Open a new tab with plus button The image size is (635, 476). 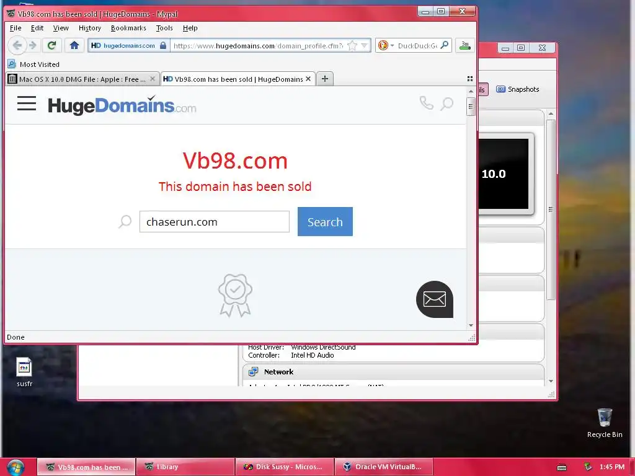point(325,79)
